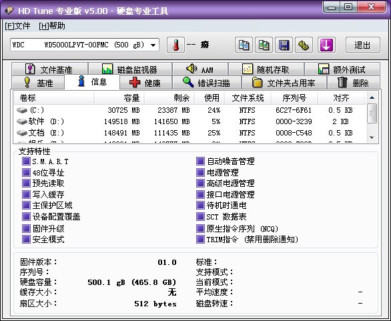This screenshot has height=321, width=391.
Task: Click the 软件 (D:) drive icon
Action: [x=22, y=121]
